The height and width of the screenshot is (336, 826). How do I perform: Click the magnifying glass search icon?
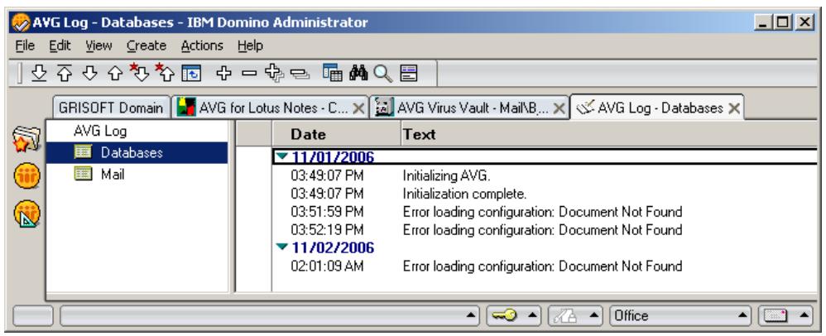(x=383, y=74)
